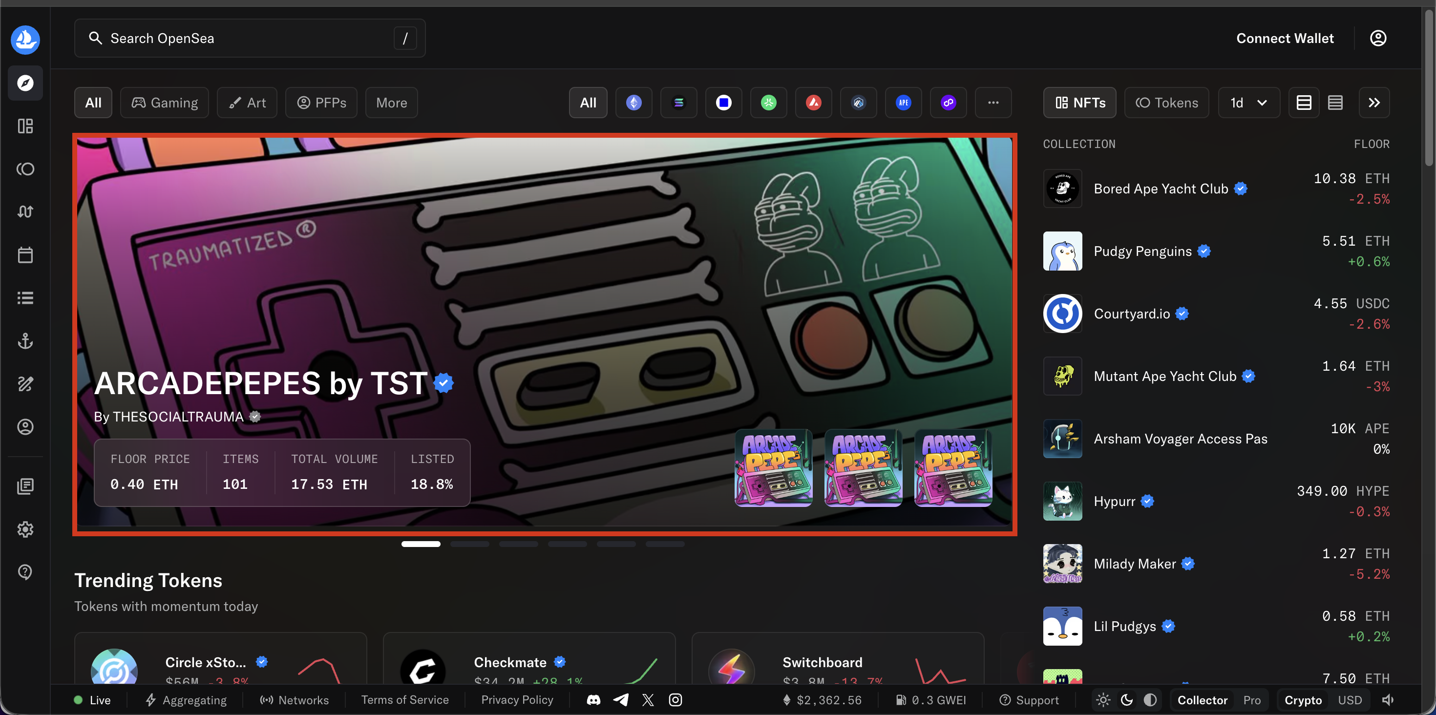Switch to the comfortable table view
The image size is (1436, 715).
click(1304, 103)
